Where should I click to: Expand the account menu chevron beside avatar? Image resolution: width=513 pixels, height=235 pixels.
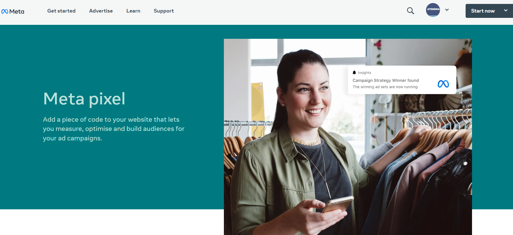click(x=447, y=10)
